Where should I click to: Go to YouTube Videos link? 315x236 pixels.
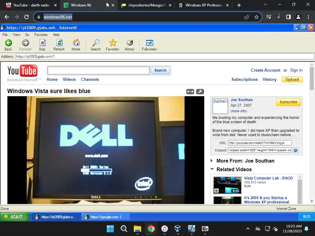tap(69, 80)
